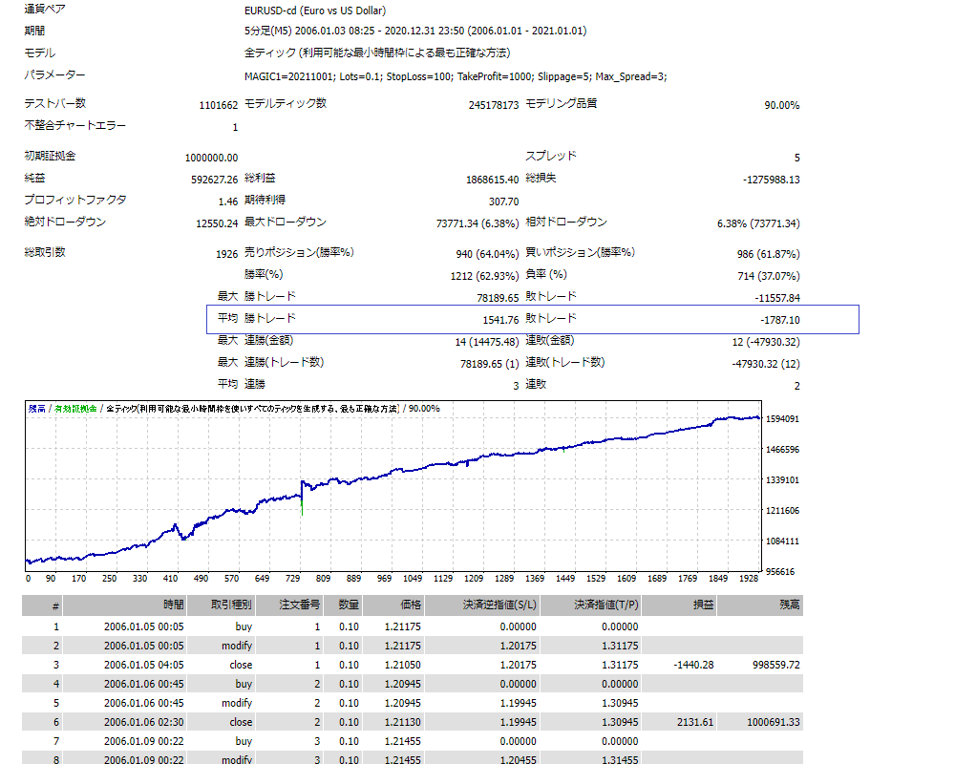Select the '78189.65 (1)' consecutive profit value
The image size is (955, 764).
[490, 363]
